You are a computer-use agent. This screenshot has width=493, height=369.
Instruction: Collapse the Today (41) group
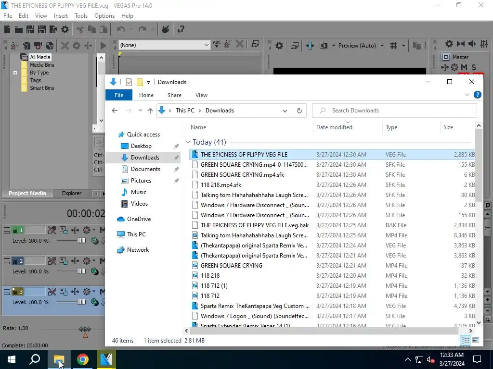188,142
